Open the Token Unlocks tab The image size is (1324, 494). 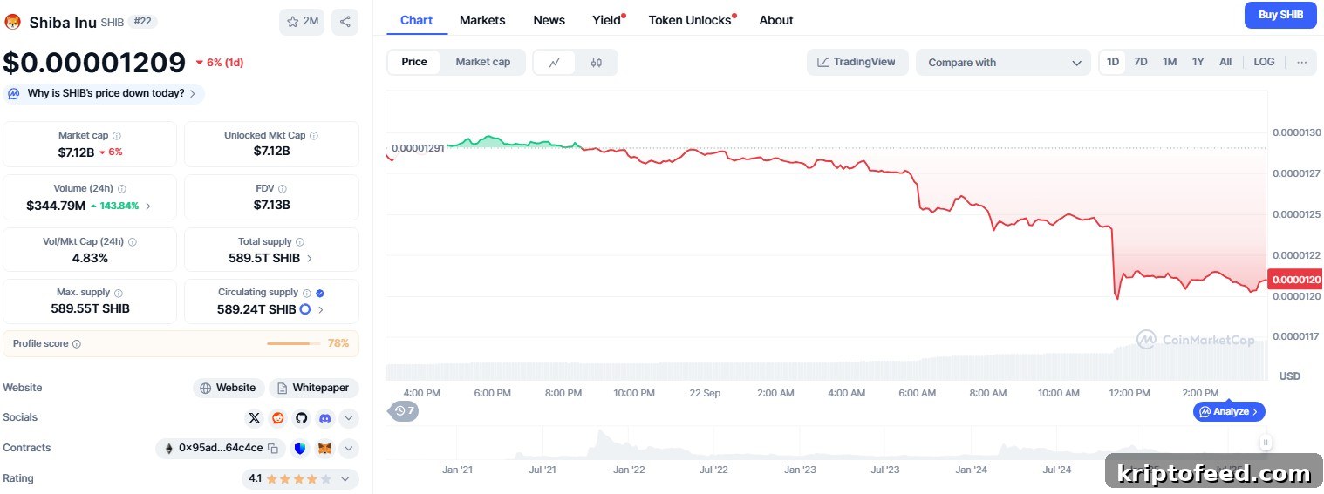click(x=690, y=20)
